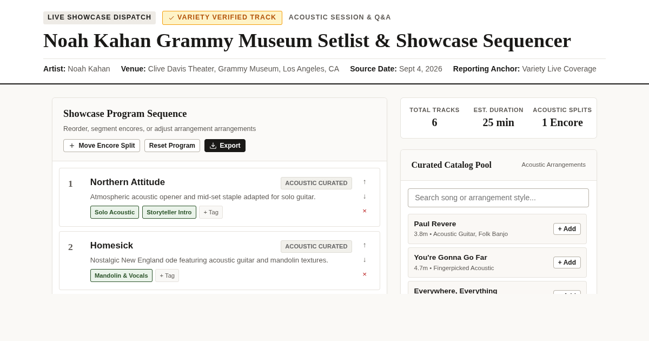Add a tag to Northern Attitude
649x341 pixels.
[x=211, y=212]
